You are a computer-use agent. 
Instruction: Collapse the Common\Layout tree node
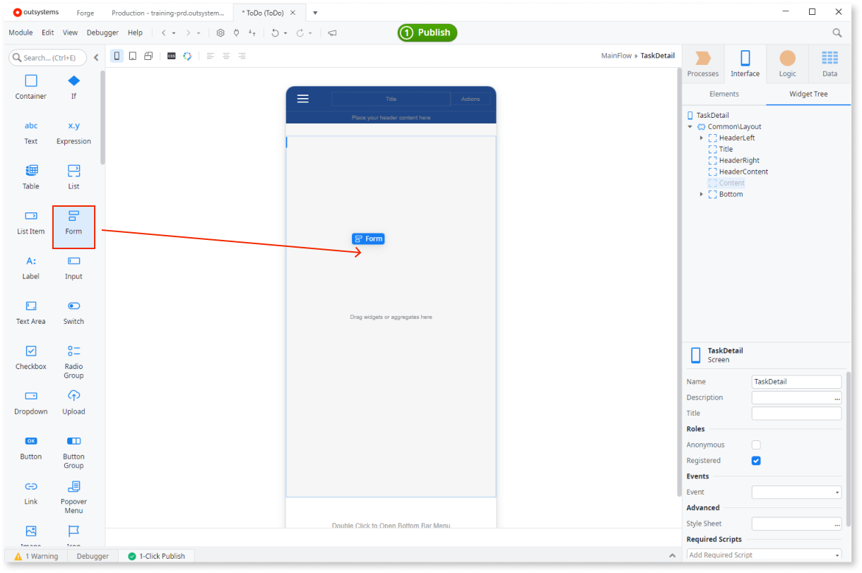click(x=690, y=126)
